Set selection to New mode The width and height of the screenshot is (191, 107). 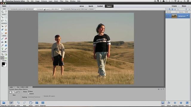coord(10,92)
